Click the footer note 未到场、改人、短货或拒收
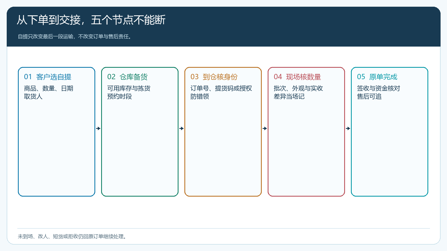The image size is (447, 251). 48,236
